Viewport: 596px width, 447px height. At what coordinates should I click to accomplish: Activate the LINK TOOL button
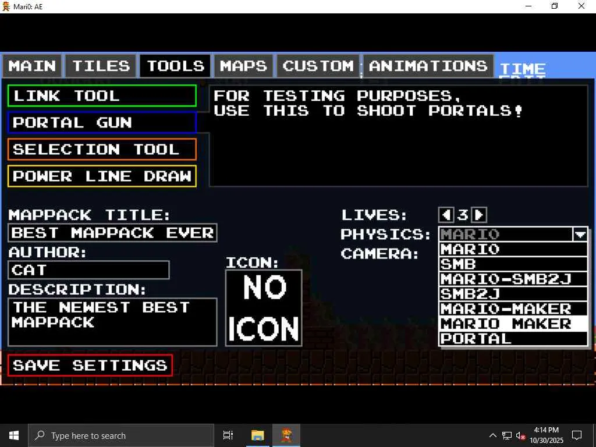click(x=102, y=96)
